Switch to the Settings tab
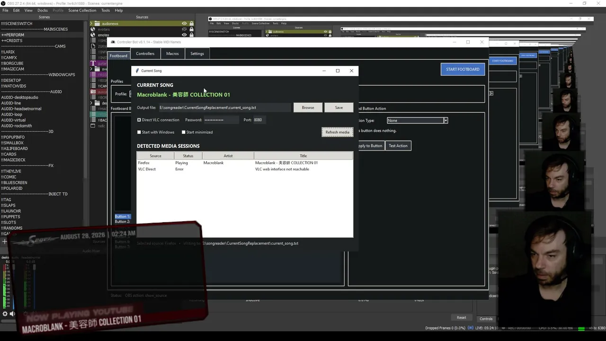The image size is (606, 341). coord(197,54)
